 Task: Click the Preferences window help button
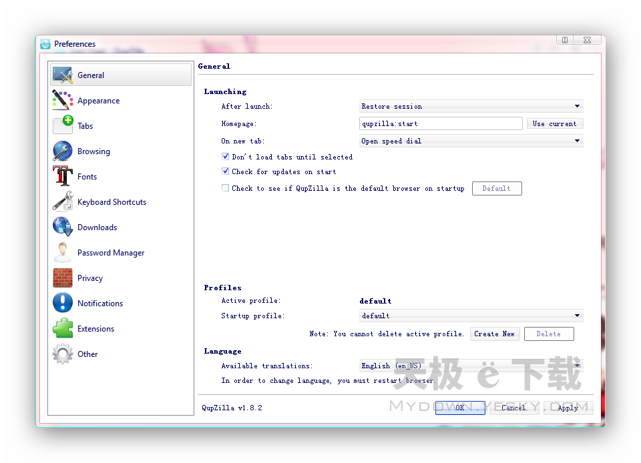[565, 39]
